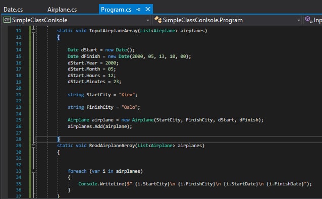
Task: Click ReadAirplaneArray method name
Action: (112, 146)
